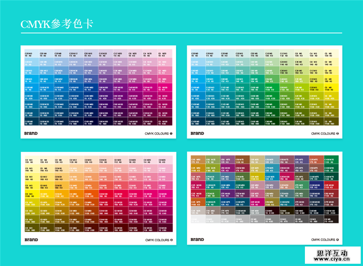Click the circled number 3 beside CMYK COLOURS
The width and height of the screenshot is (363, 266).
pyautogui.click(x=171, y=240)
